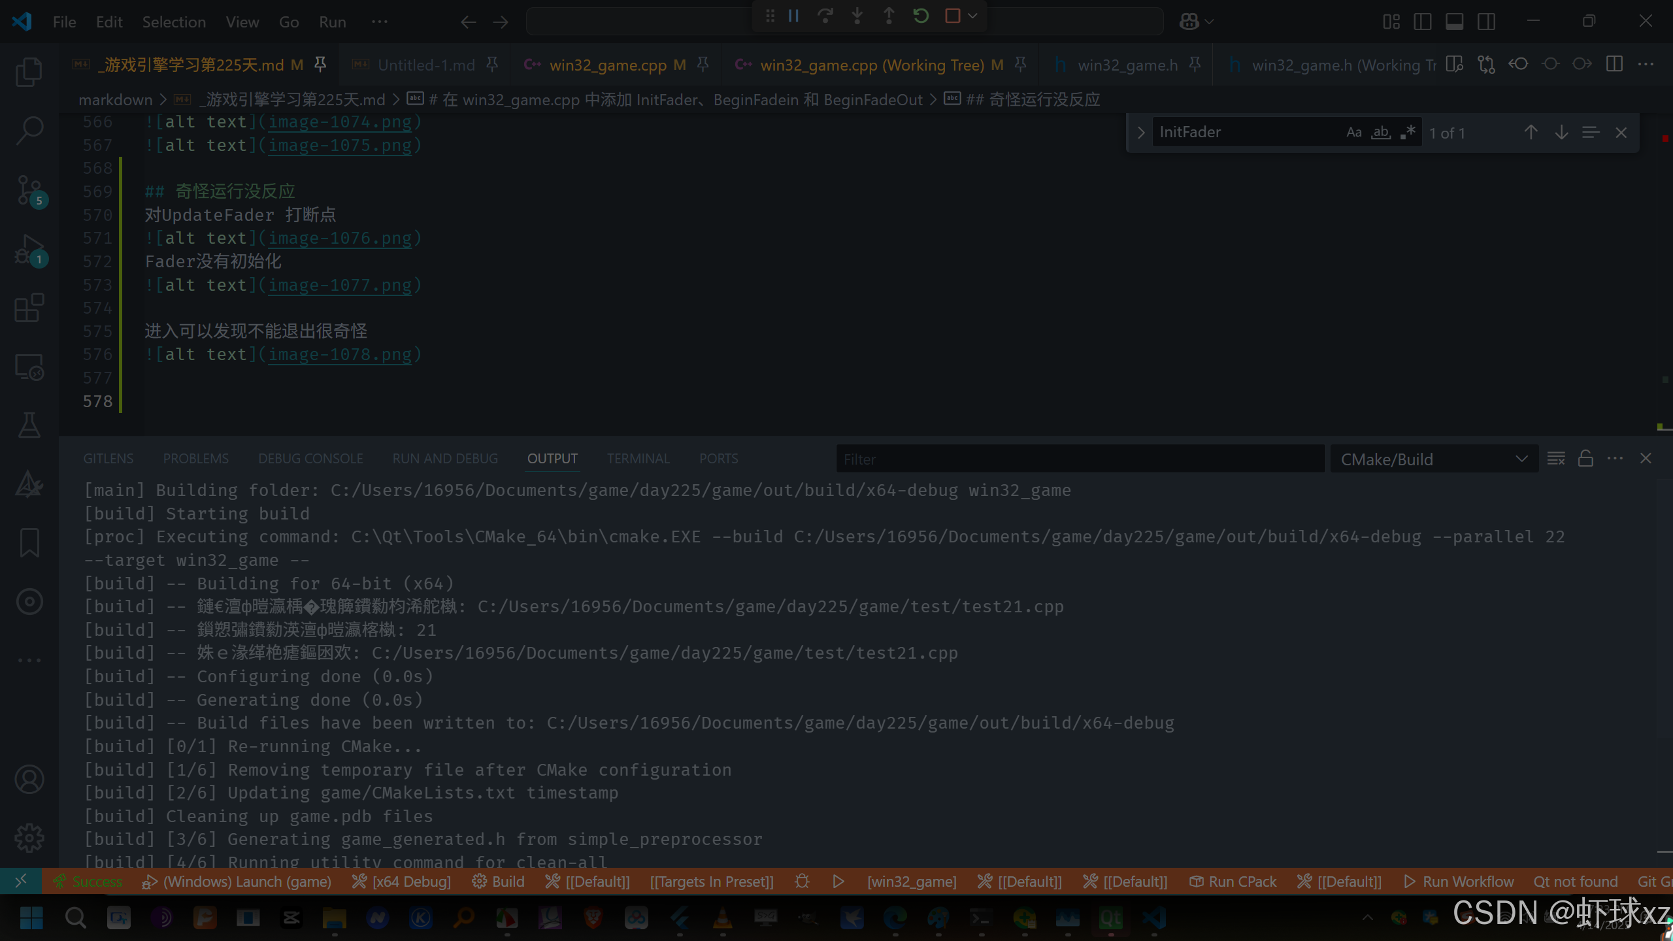
Task: Open the Extensions view icon
Action: click(29, 308)
